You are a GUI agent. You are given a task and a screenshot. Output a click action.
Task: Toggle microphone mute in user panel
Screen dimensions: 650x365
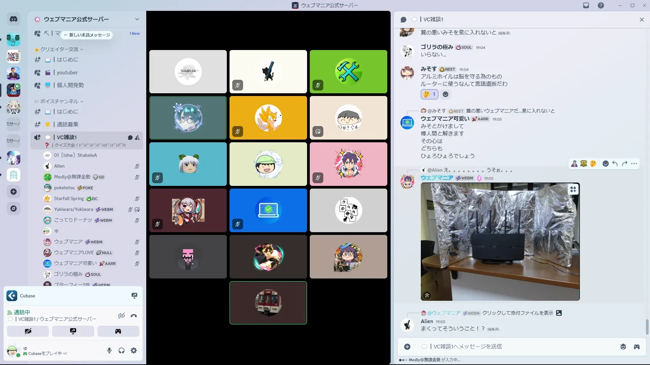pos(109,350)
